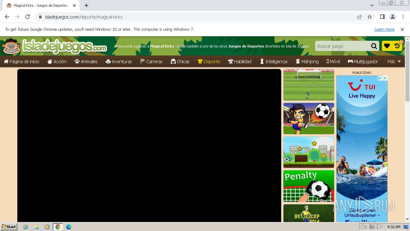Viewport: 410px width, 231px height.
Task: Close the TUI advertisement
Action: [385, 78]
